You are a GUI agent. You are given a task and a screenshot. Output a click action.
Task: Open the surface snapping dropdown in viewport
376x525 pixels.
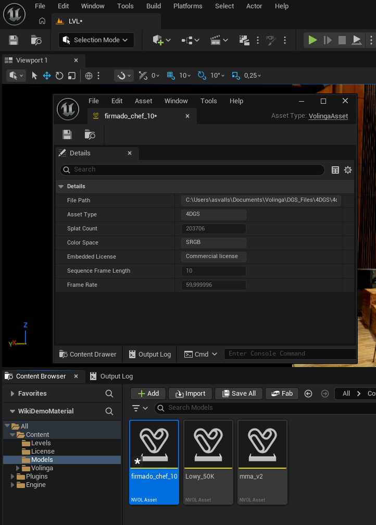124,76
